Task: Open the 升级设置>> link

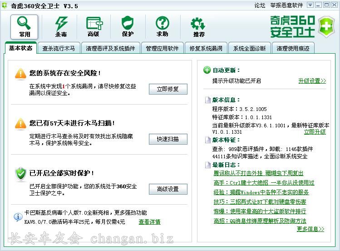Action: coord(312,81)
